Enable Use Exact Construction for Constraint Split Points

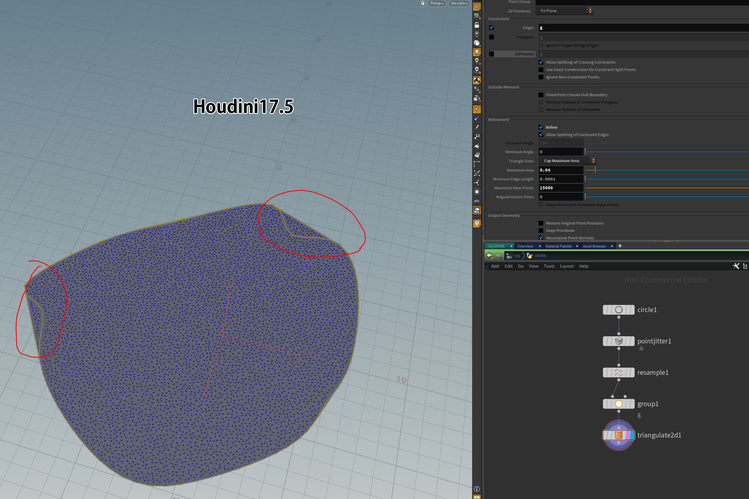coord(541,70)
